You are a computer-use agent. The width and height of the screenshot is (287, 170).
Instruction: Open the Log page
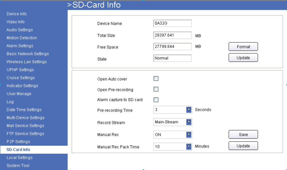10,102
